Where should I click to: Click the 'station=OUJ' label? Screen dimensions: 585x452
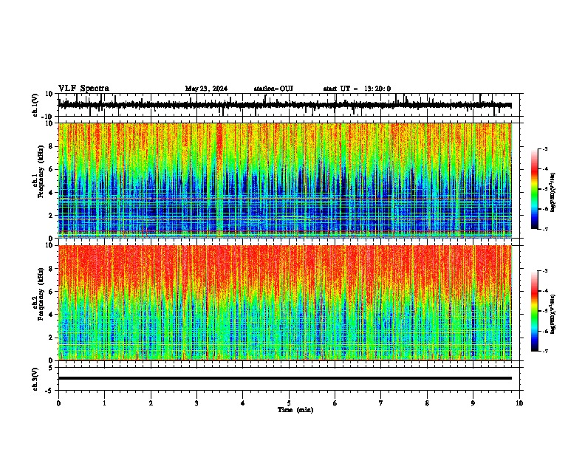coord(273,89)
